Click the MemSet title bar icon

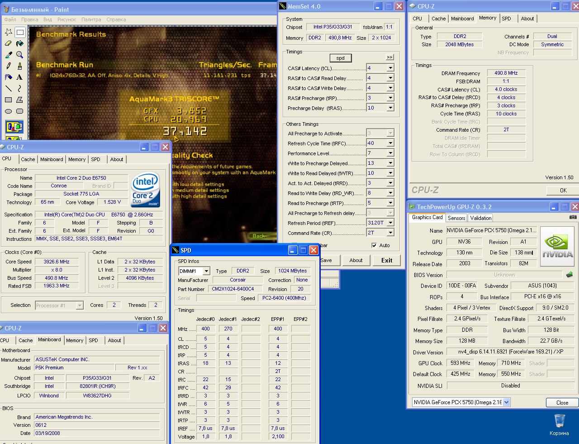click(x=283, y=6)
